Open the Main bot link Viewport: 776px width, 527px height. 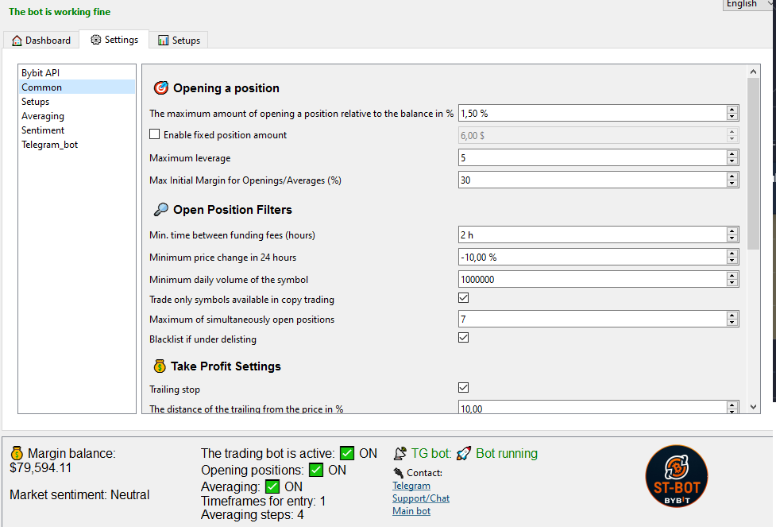411,511
